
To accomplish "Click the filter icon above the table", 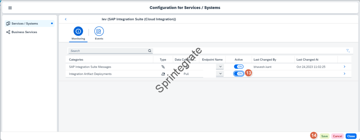I will (x=348, y=51).
